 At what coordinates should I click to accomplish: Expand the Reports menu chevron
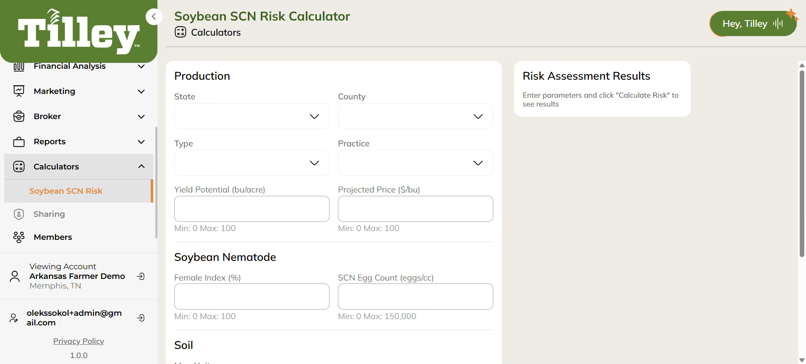pos(141,142)
